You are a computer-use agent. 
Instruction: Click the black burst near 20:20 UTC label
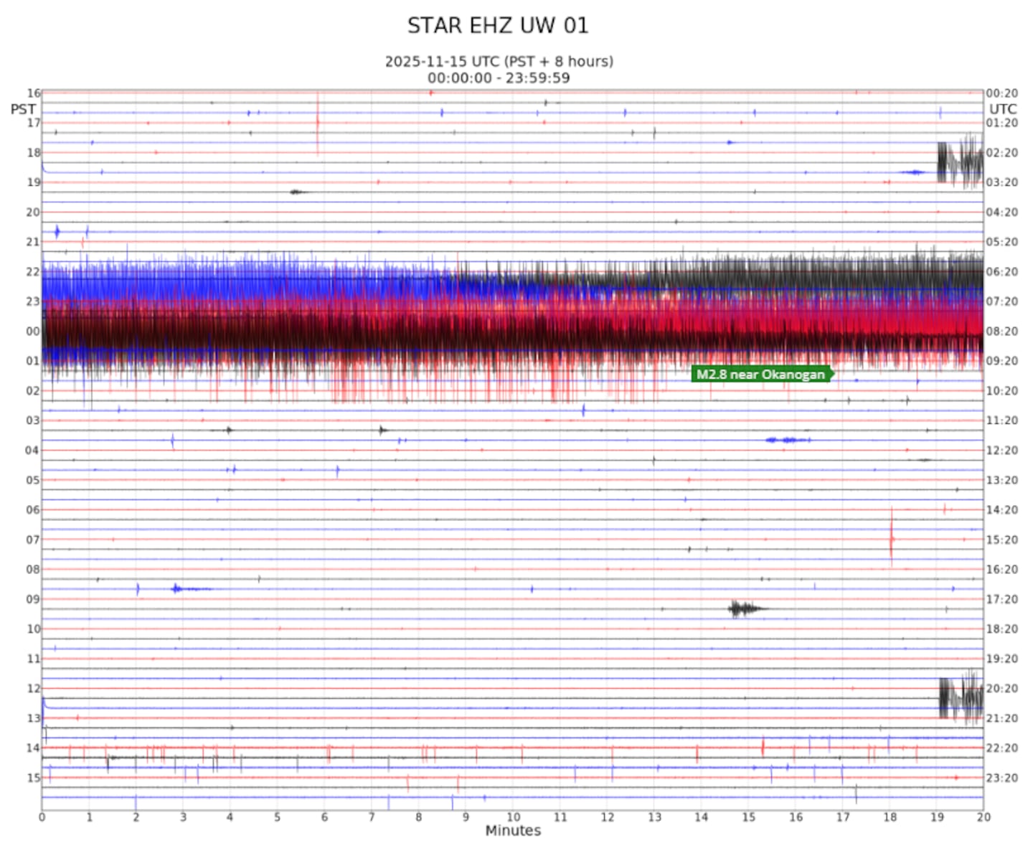(x=961, y=697)
